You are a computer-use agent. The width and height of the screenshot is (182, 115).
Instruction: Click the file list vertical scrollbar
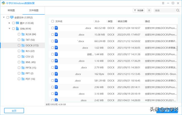(177, 49)
